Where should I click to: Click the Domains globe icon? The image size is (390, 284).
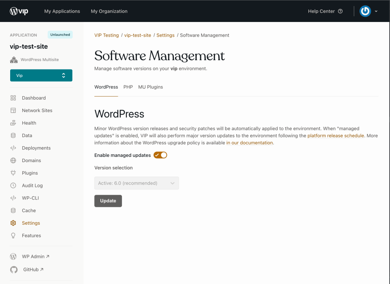click(x=13, y=160)
